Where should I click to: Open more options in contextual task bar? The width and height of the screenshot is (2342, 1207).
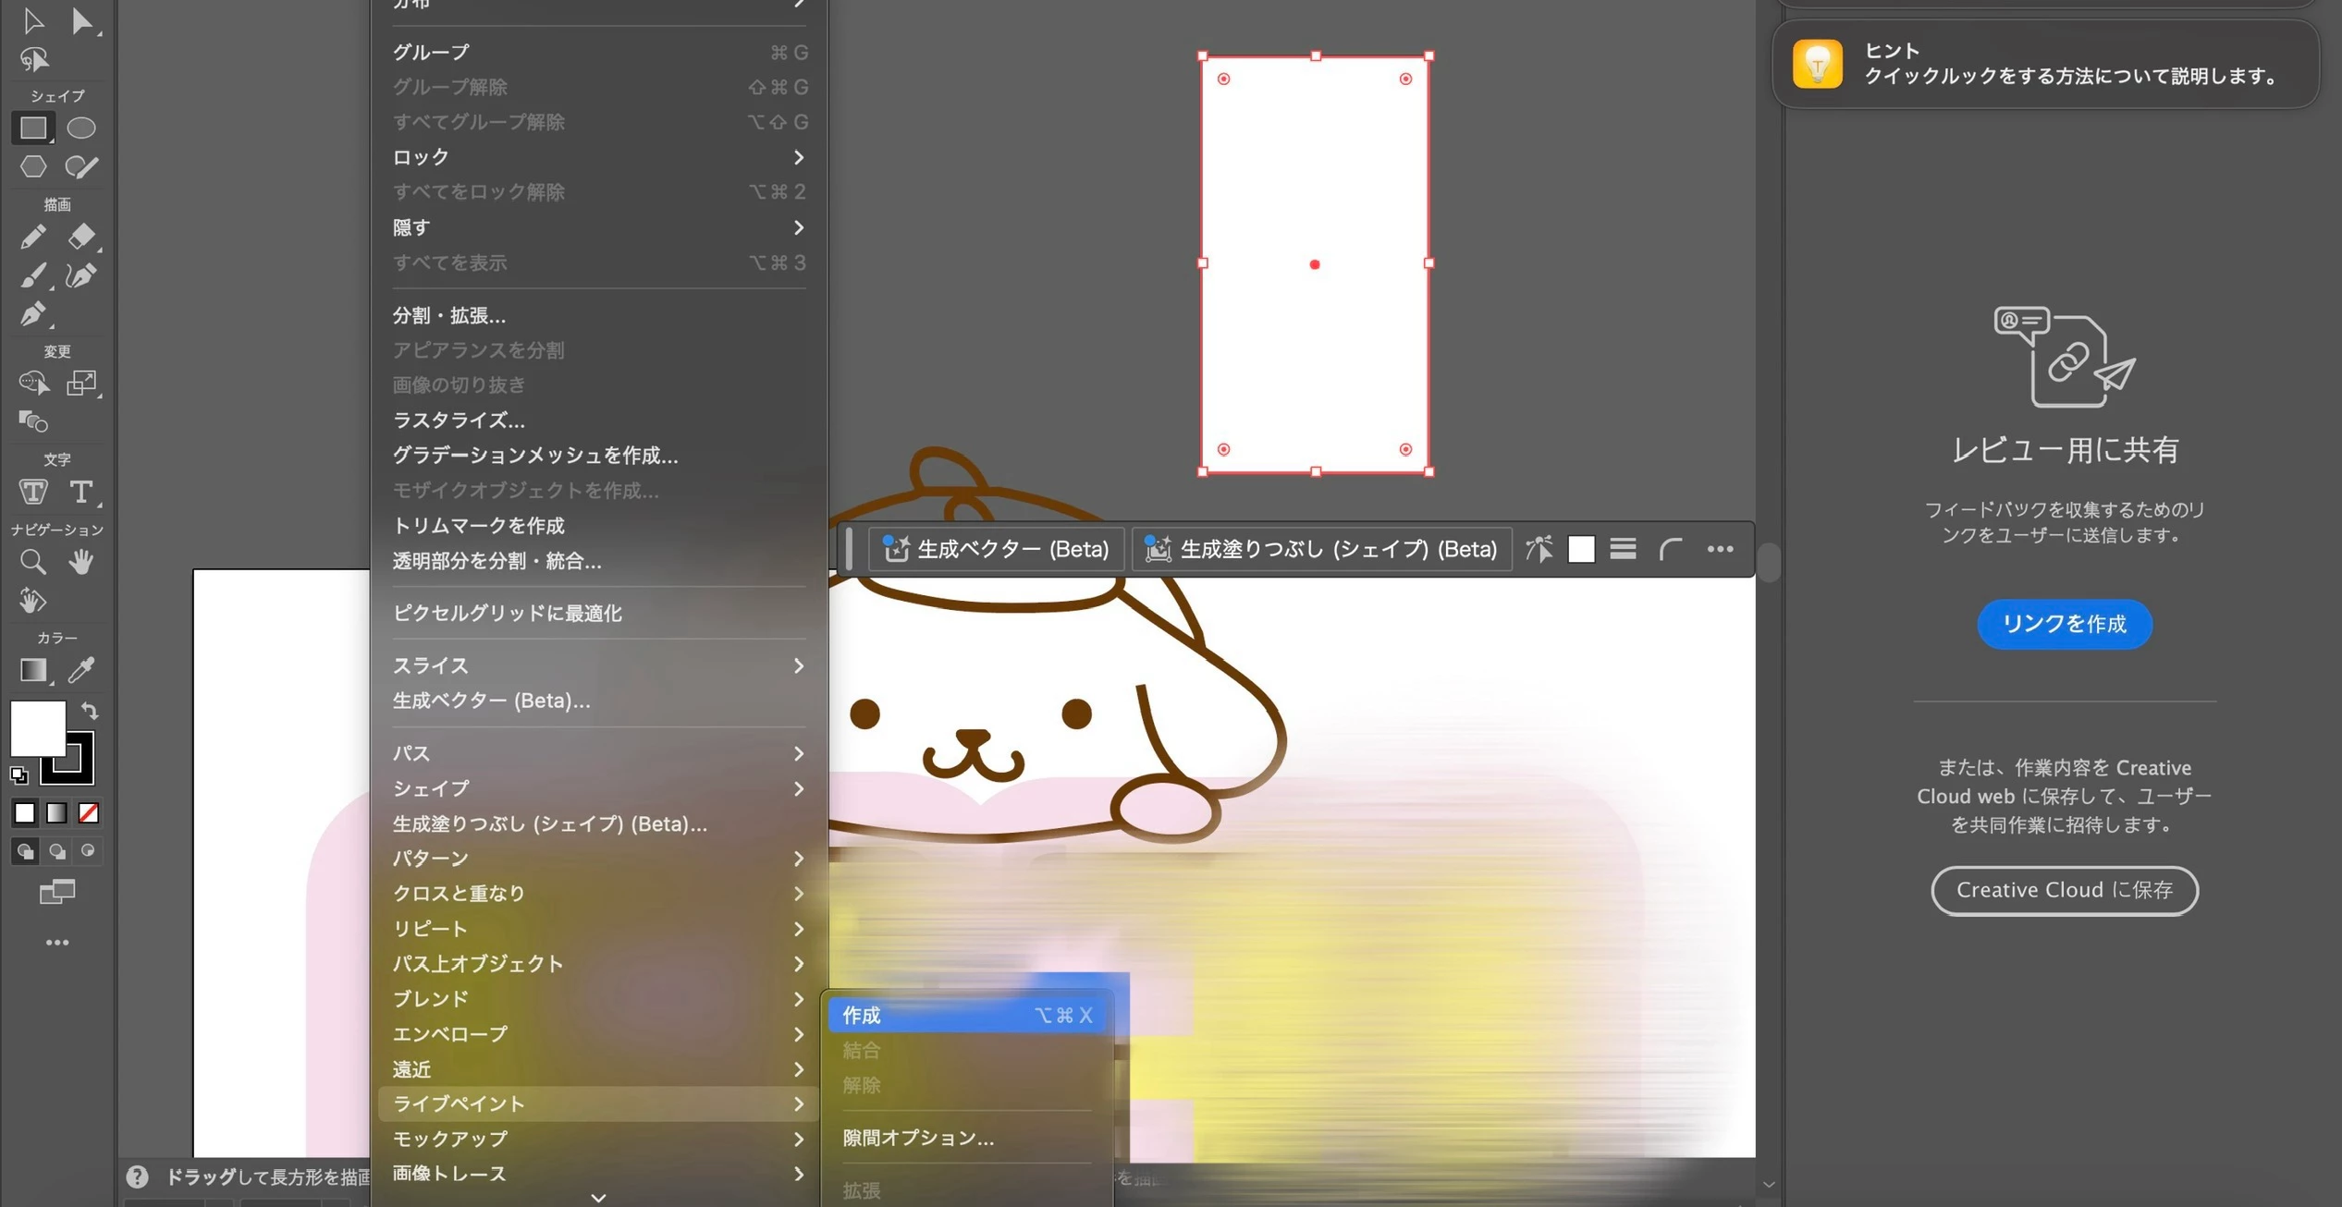(x=1720, y=549)
